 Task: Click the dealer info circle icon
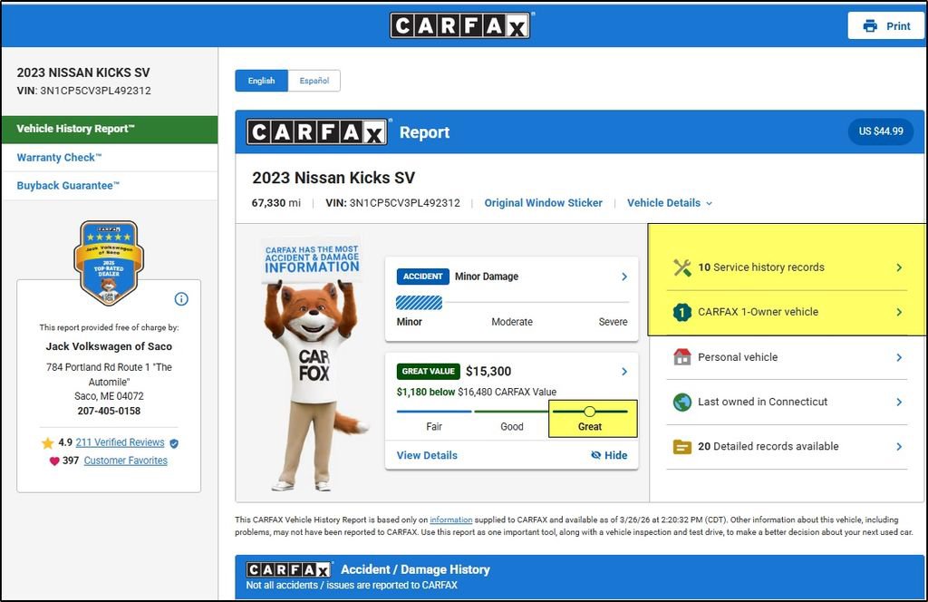180,299
